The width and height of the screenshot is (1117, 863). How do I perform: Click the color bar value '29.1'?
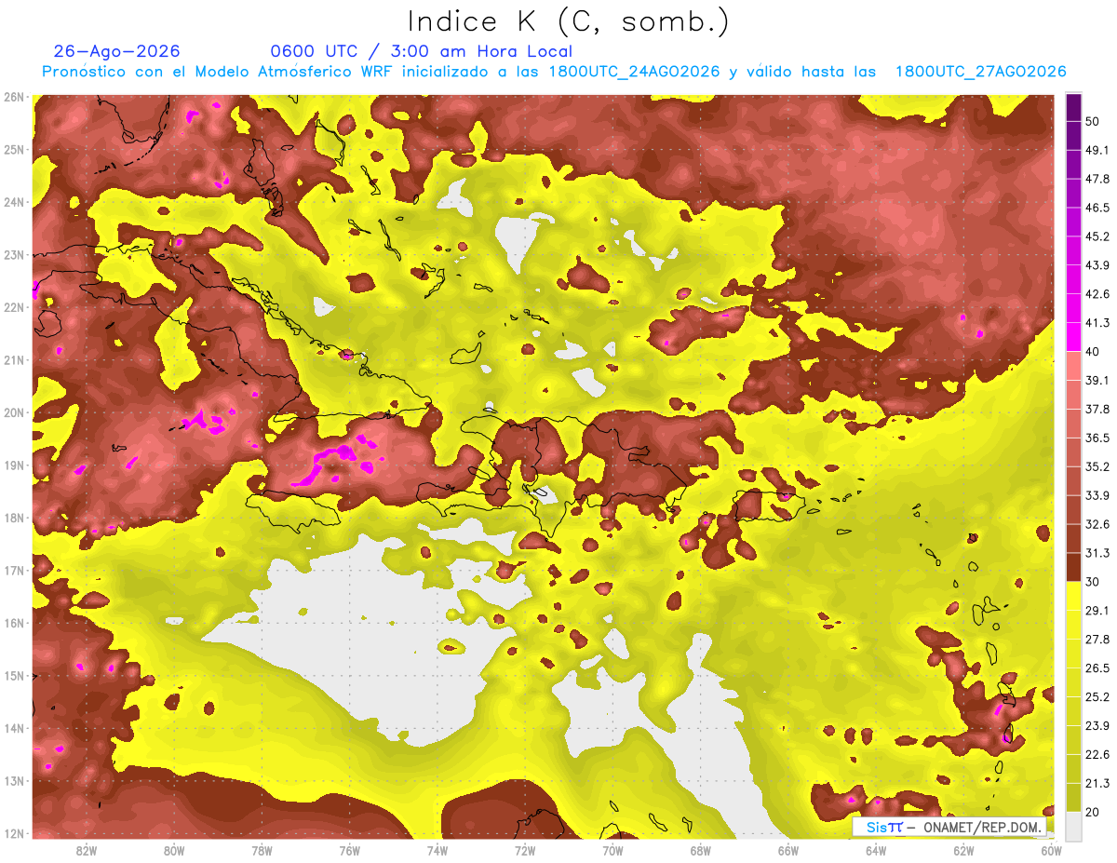(x=1097, y=610)
